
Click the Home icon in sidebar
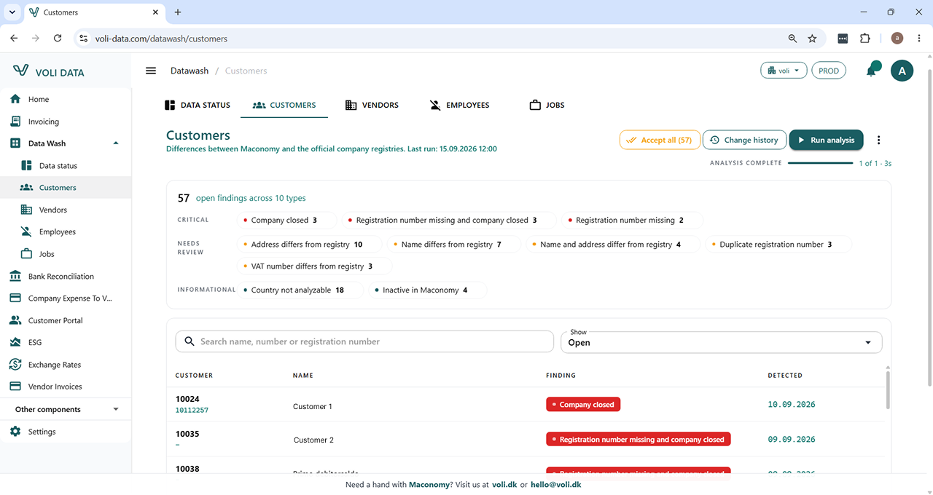pos(15,99)
